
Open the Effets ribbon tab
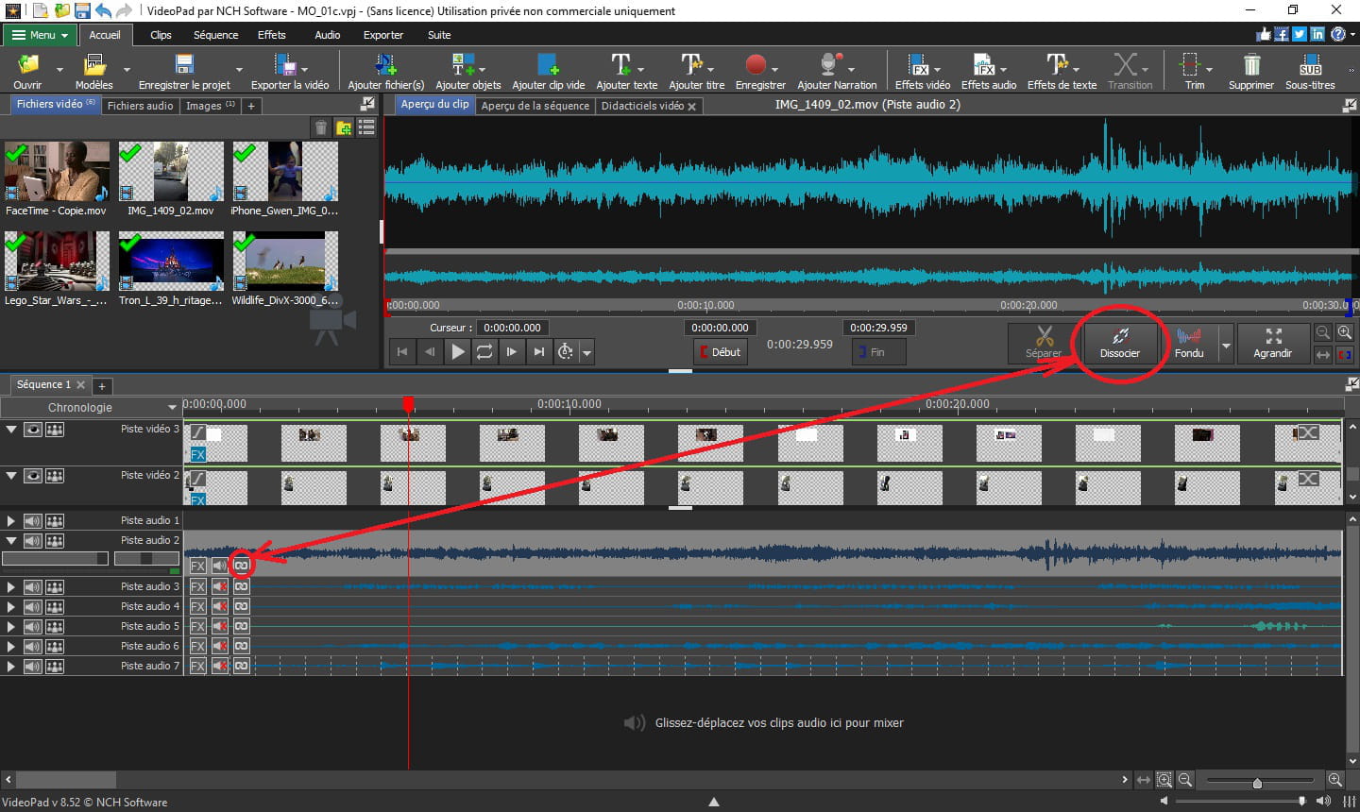click(271, 35)
